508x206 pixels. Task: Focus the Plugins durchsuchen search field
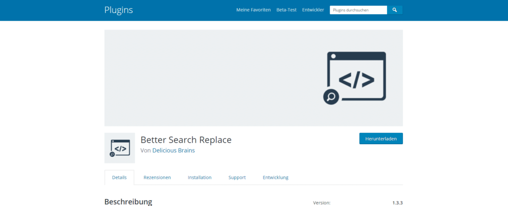(358, 10)
